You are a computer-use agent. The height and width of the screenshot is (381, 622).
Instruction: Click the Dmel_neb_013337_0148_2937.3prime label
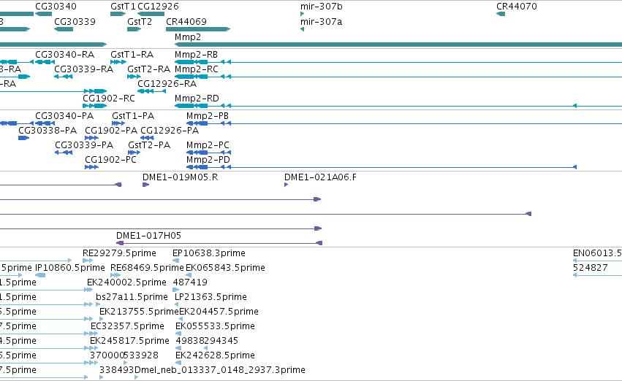coord(220,370)
